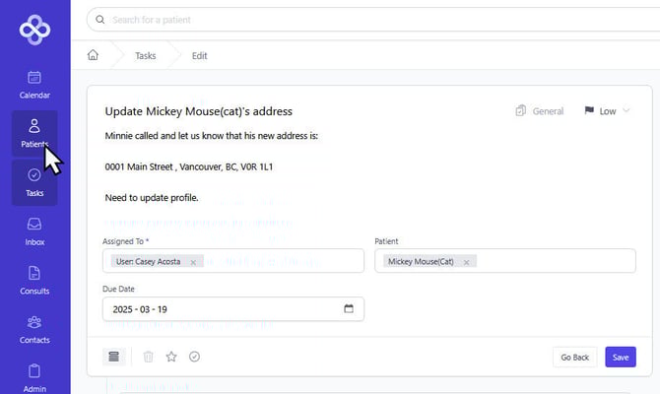This screenshot has width=660, height=394.
Task: Click the search magnifier icon
Action: [x=99, y=20]
